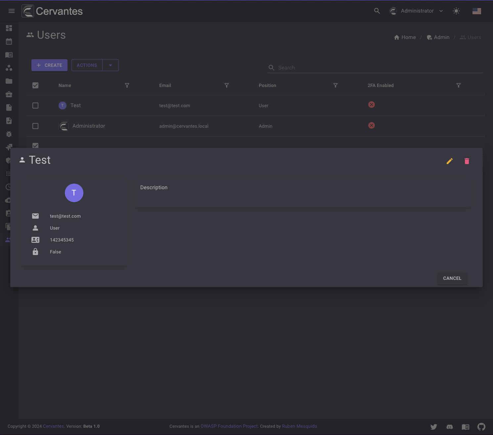
Task: Go to Admin in the breadcrumb
Action: pyautogui.click(x=438, y=37)
